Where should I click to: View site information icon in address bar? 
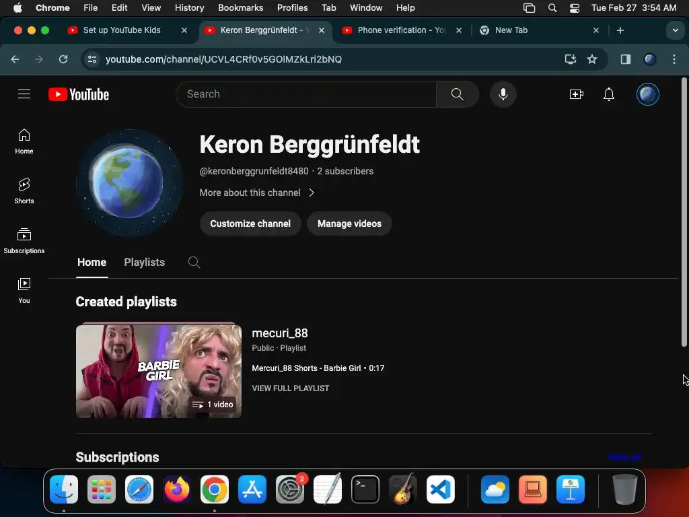92,59
